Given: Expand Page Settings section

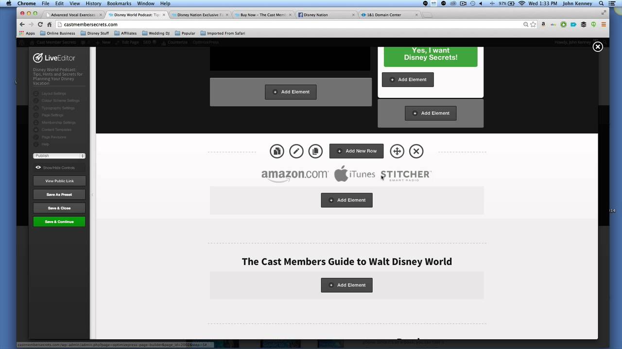Looking at the screenshot, I should pos(48,115).
